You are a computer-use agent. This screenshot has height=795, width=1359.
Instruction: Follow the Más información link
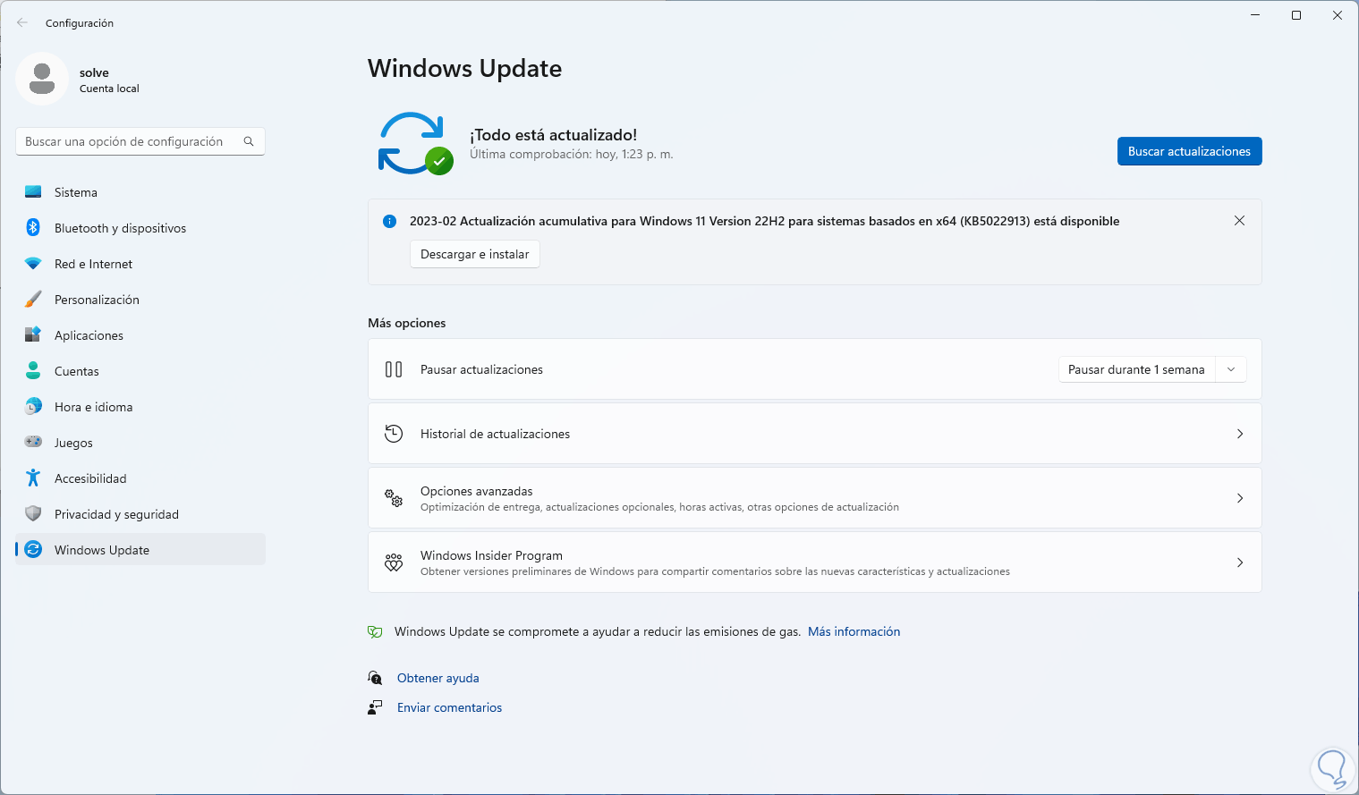pos(854,631)
